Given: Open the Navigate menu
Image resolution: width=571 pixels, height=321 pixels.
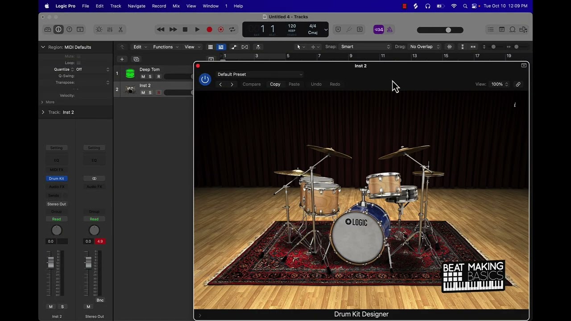Looking at the screenshot, I should (x=137, y=6).
